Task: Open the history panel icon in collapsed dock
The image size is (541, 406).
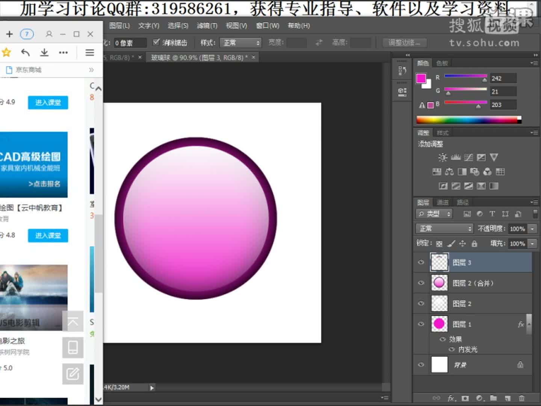Action: [402, 70]
